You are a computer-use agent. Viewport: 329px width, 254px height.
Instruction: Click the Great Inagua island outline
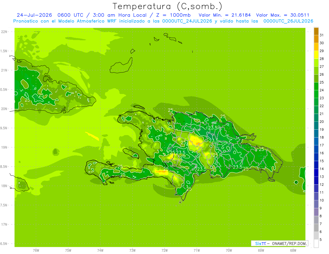click(121, 66)
